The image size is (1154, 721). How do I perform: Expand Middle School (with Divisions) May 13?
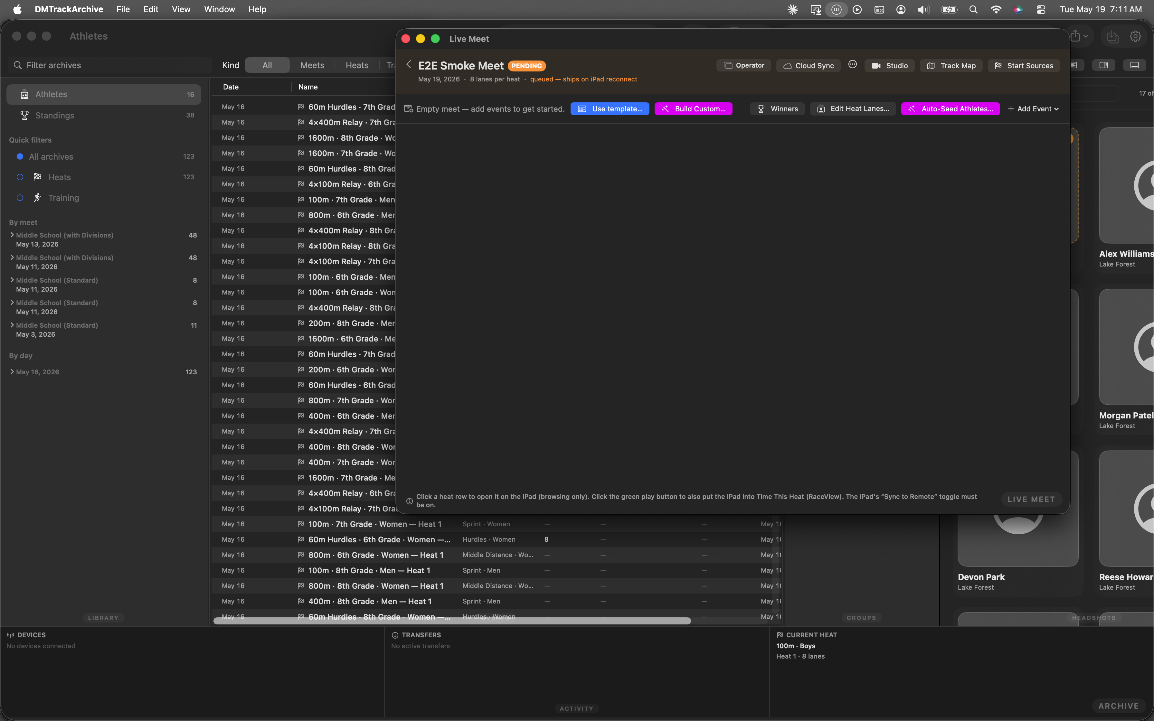point(12,235)
